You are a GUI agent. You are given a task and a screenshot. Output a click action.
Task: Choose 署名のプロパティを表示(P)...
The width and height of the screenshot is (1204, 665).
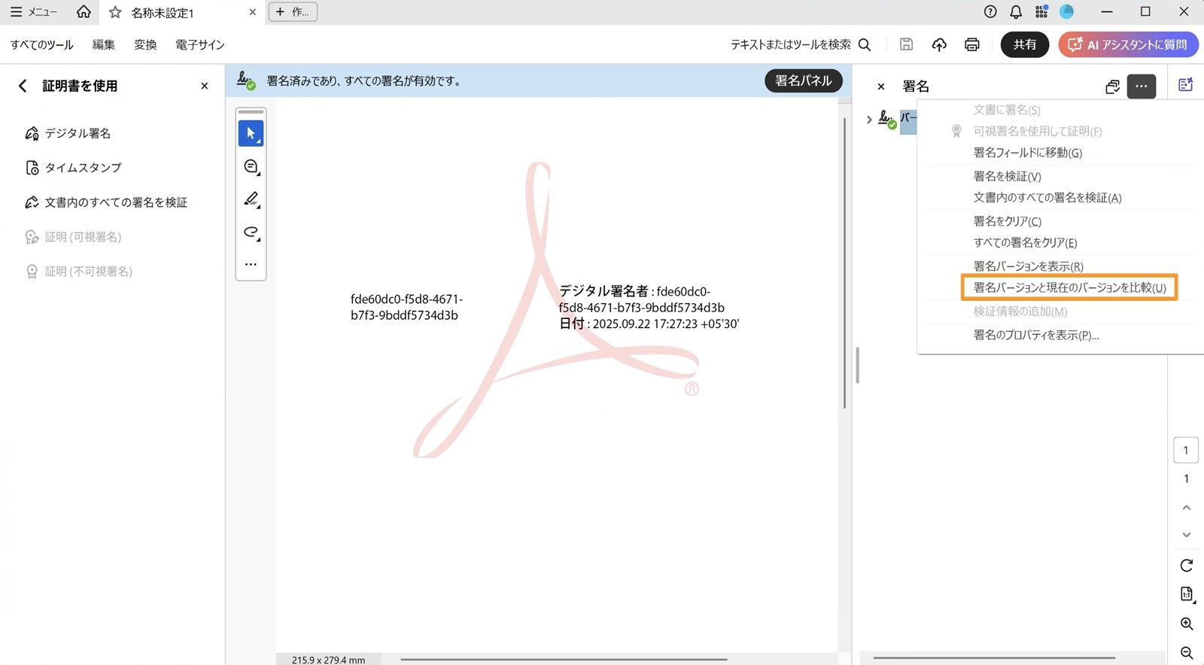[x=1035, y=335]
